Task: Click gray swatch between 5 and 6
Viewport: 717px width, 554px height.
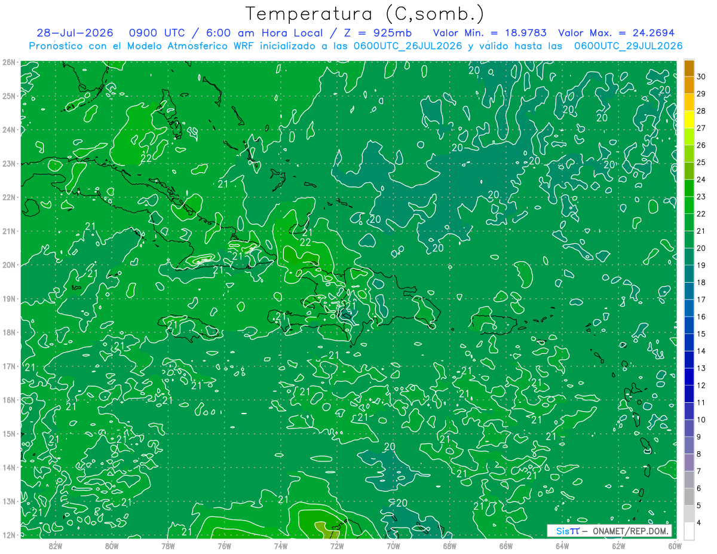Action: (689, 497)
